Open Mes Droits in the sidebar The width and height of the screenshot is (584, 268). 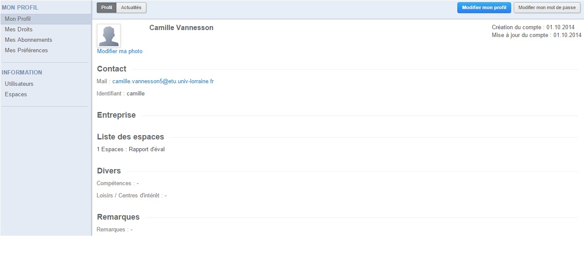click(19, 30)
